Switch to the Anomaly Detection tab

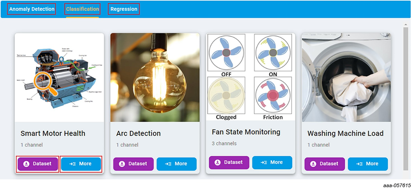[32, 9]
